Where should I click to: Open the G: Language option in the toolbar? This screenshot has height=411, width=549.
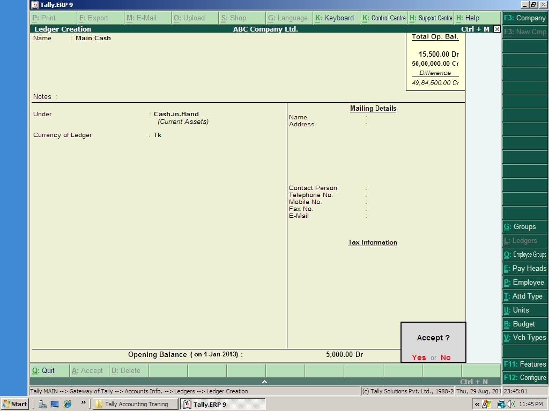pos(288,18)
